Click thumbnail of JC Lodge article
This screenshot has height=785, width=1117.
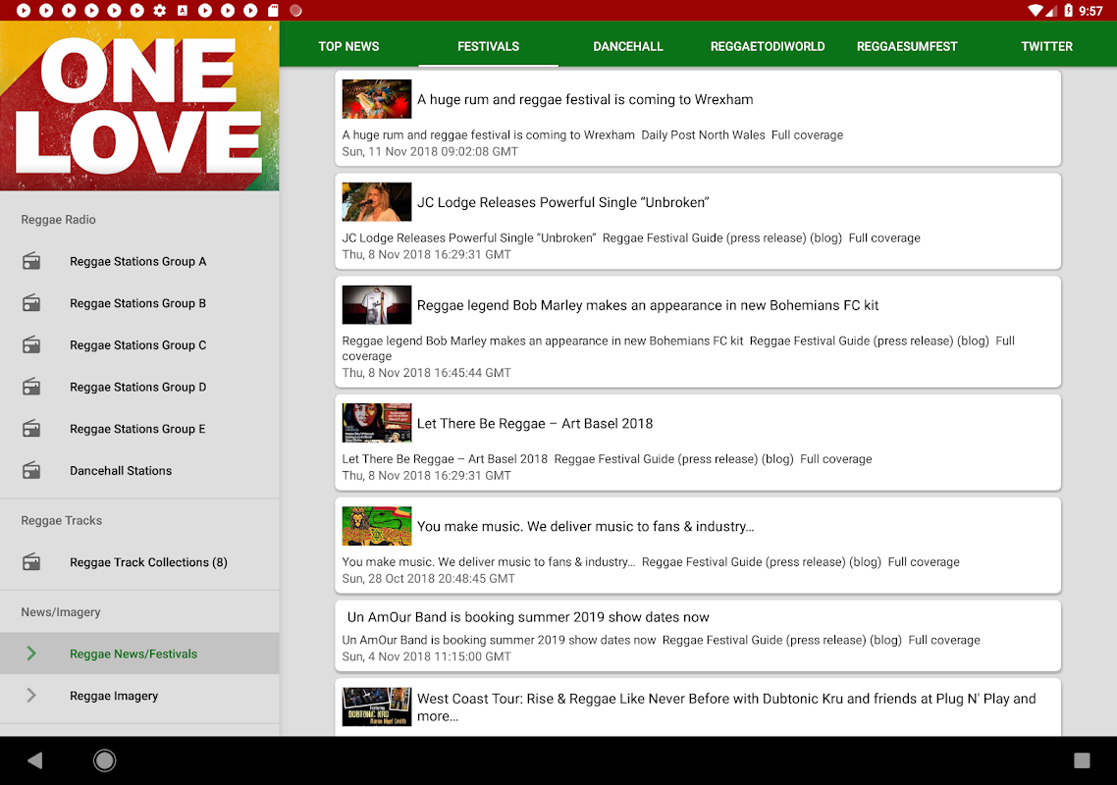(x=377, y=201)
